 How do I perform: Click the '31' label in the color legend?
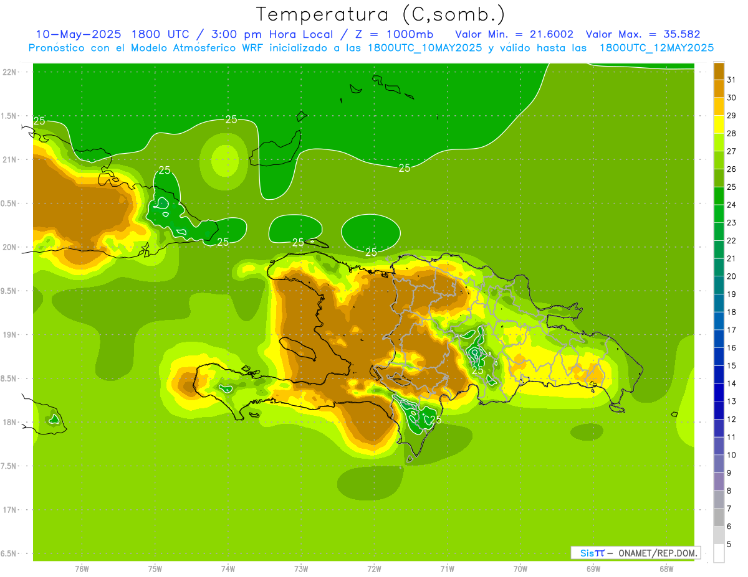pos(731,80)
